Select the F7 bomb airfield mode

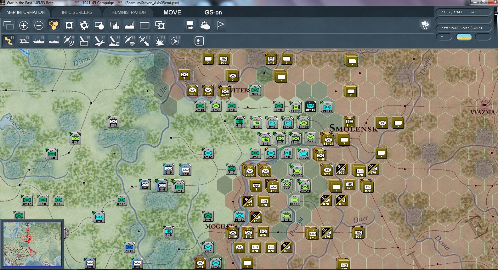coord(99,41)
